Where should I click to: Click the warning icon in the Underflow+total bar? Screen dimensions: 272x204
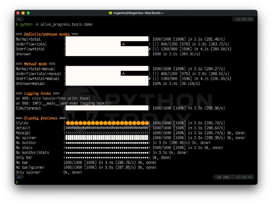coord(123,44)
